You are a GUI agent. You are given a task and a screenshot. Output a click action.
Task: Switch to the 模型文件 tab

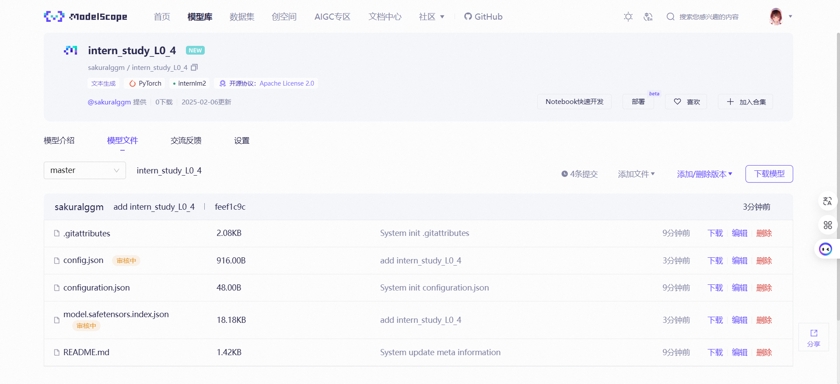(122, 140)
